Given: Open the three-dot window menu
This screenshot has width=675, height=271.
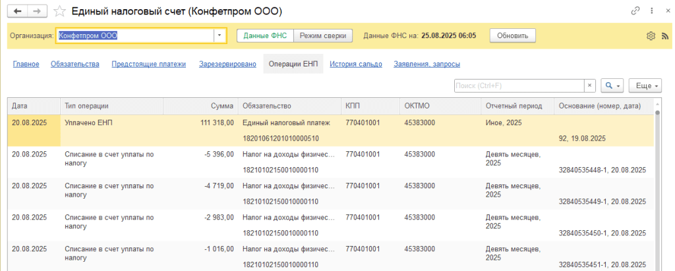Looking at the screenshot, I should 651,11.
